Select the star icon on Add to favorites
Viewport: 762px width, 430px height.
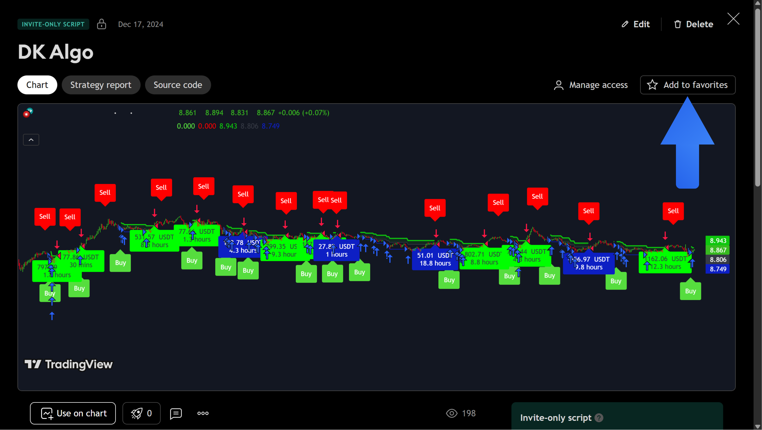pos(652,85)
